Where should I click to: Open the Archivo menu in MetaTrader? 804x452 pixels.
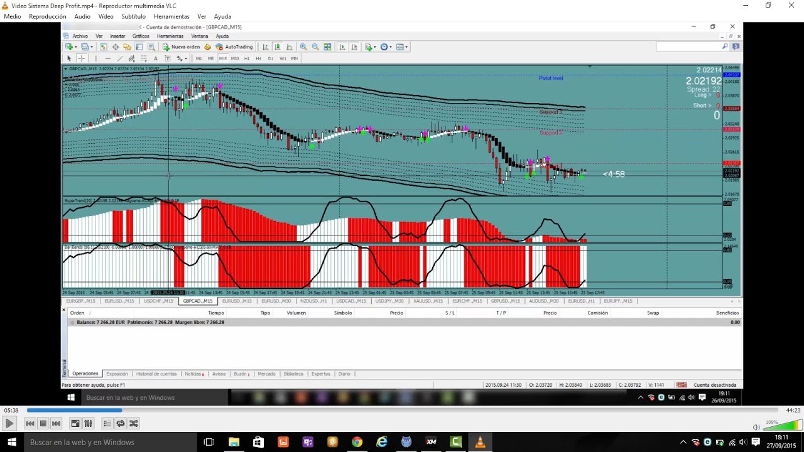(x=80, y=36)
